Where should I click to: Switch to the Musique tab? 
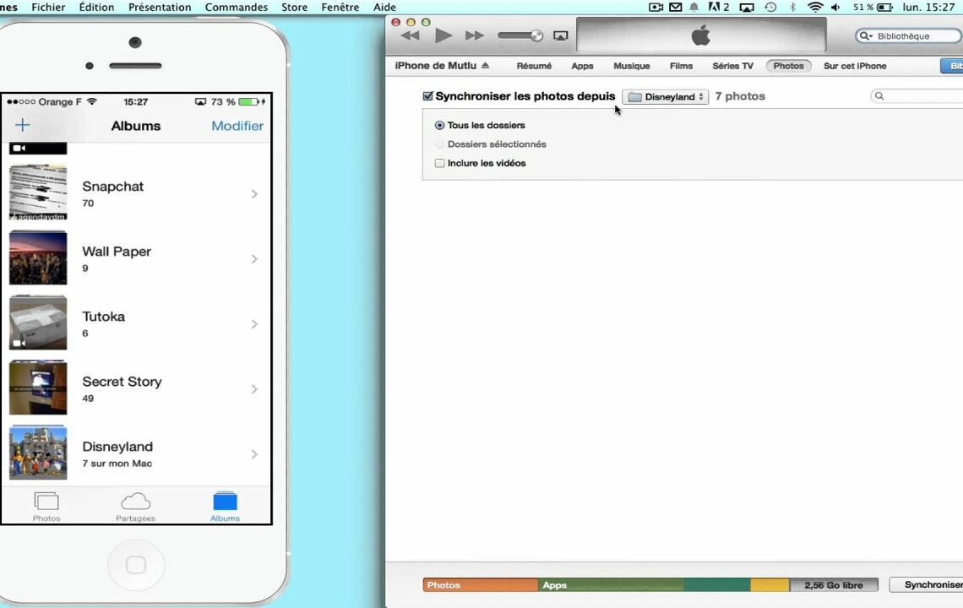(x=631, y=66)
